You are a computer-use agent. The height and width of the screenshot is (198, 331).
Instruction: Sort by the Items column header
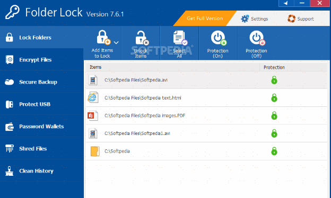172,67
